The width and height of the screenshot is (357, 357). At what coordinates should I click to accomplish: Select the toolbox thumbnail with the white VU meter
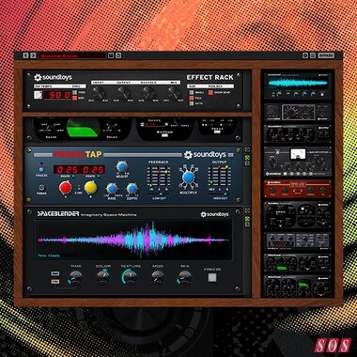point(298,162)
